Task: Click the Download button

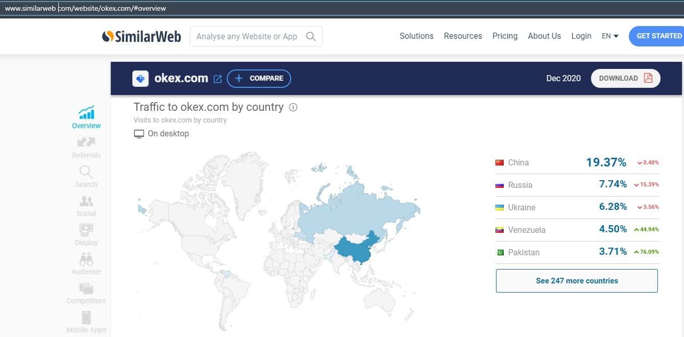Action: point(626,78)
